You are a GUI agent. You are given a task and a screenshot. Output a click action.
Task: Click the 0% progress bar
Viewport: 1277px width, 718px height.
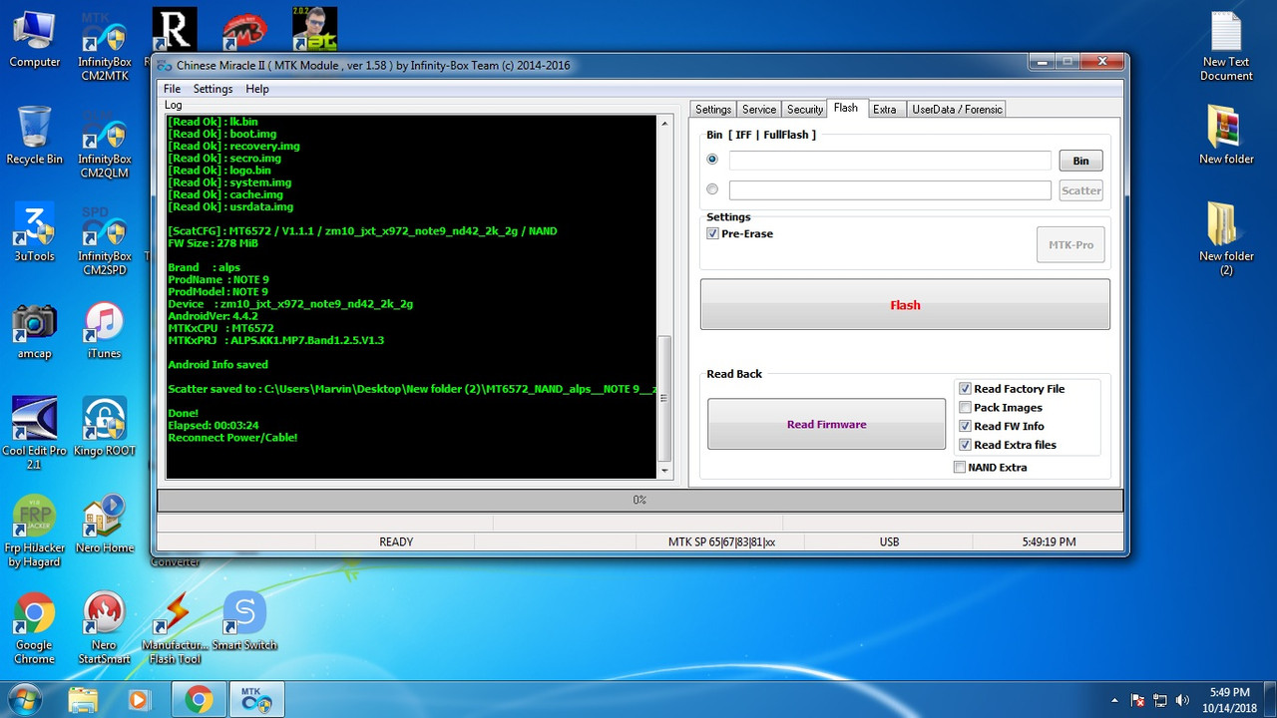click(x=639, y=500)
